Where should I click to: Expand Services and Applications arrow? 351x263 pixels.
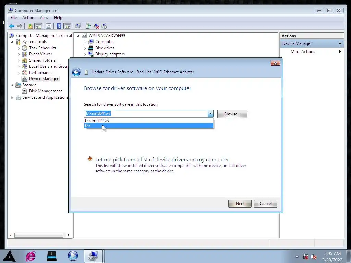click(12, 98)
